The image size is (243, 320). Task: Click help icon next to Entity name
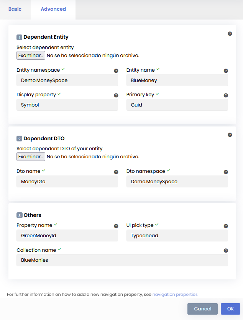pos(226,71)
